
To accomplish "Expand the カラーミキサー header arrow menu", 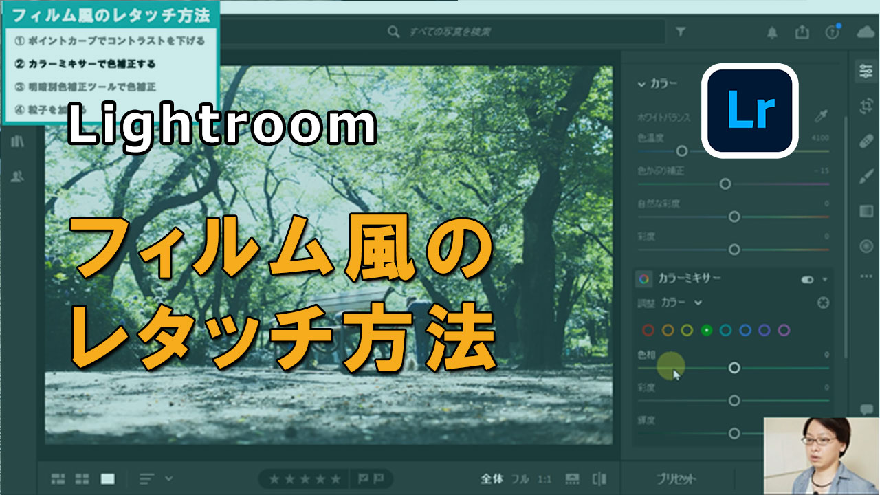I will tap(825, 279).
